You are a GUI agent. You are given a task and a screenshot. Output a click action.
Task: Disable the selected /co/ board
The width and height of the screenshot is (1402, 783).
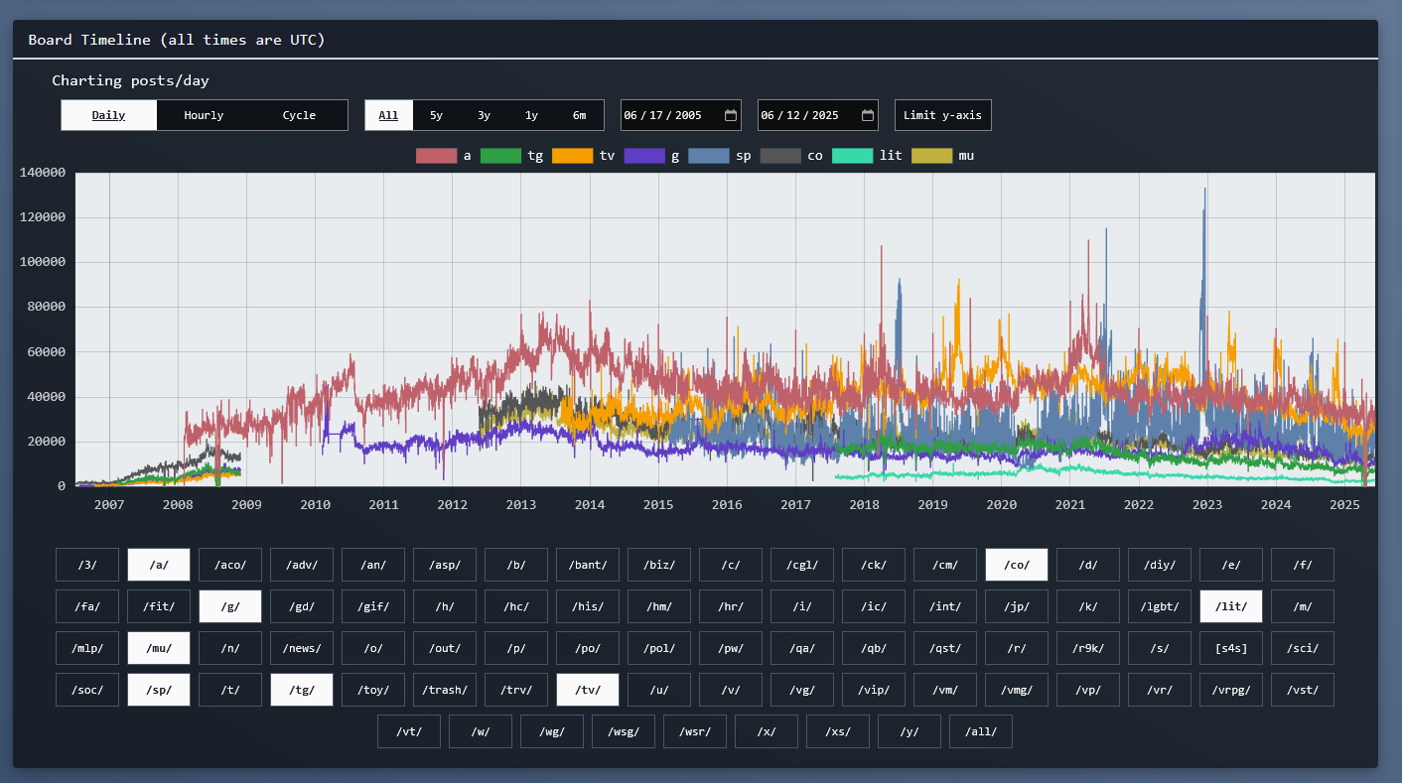point(1016,565)
